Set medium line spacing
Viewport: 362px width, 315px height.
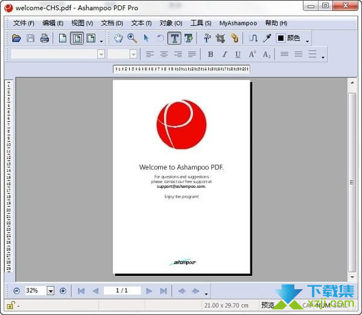point(298,54)
